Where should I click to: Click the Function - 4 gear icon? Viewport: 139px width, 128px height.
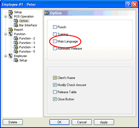point(16,47)
